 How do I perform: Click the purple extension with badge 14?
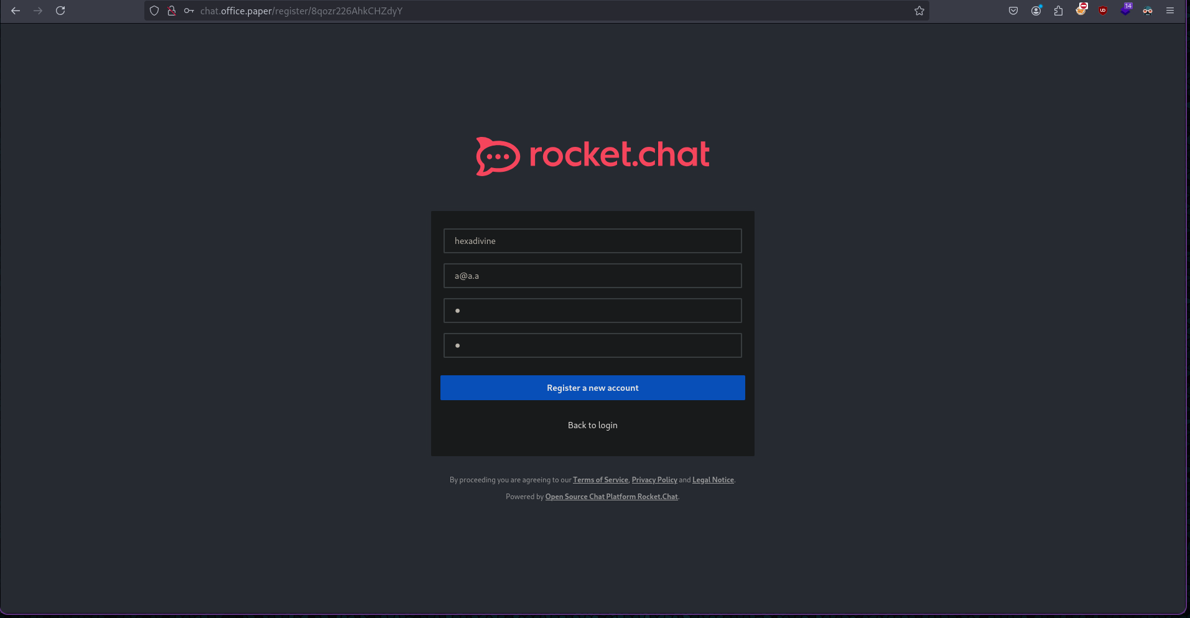pos(1126,10)
